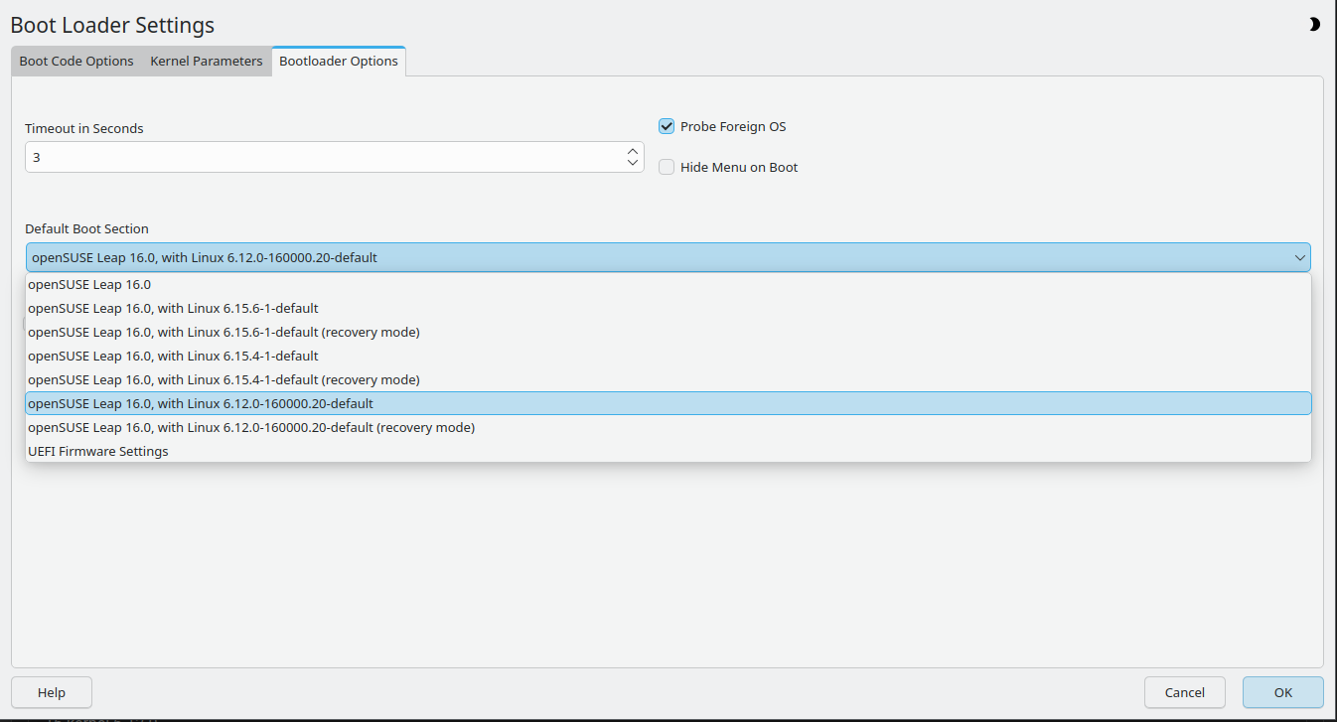Choose Linux 6.15.6-1-default boot entry
Image resolution: width=1337 pixels, height=722 pixels.
(173, 308)
